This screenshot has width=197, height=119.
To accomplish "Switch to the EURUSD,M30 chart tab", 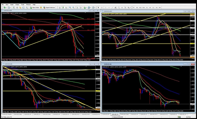I will click(x=86, y=114).
